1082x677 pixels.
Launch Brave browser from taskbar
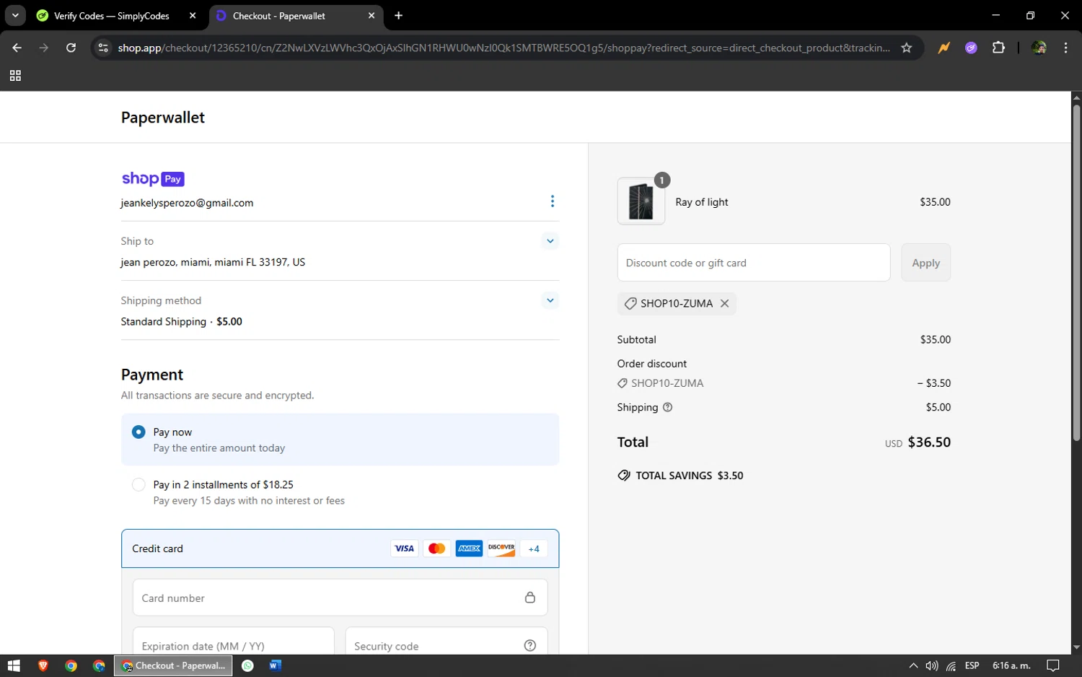43,665
